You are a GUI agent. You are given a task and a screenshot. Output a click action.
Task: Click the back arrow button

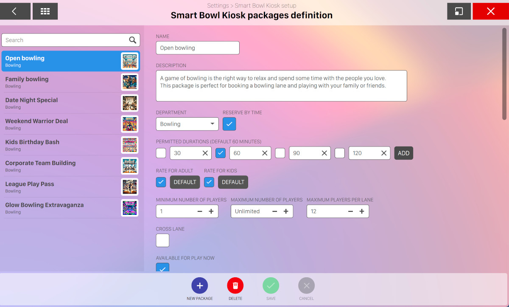coord(15,11)
